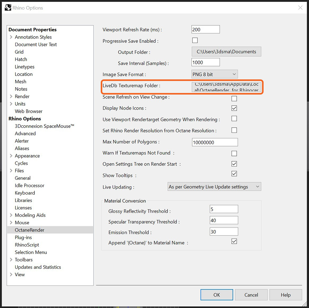Select Mesh settings page
This screenshot has width=309, height=308.
[20, 82]
